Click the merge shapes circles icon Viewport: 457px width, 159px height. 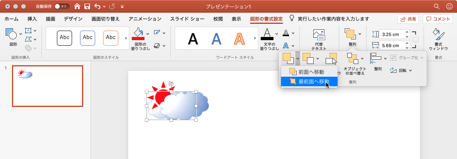tap(28, 48)
